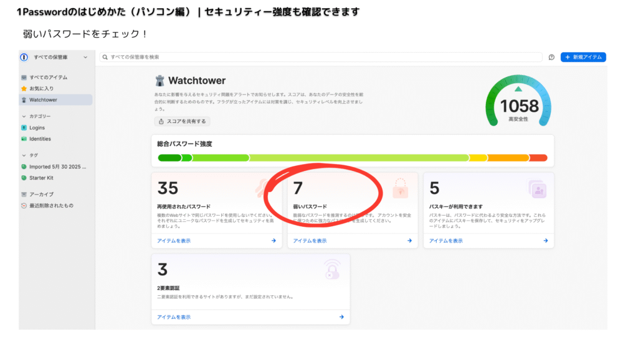This screenshot has height=358, width=638.
Task: Open the Logins category
Action: (55, 127)
